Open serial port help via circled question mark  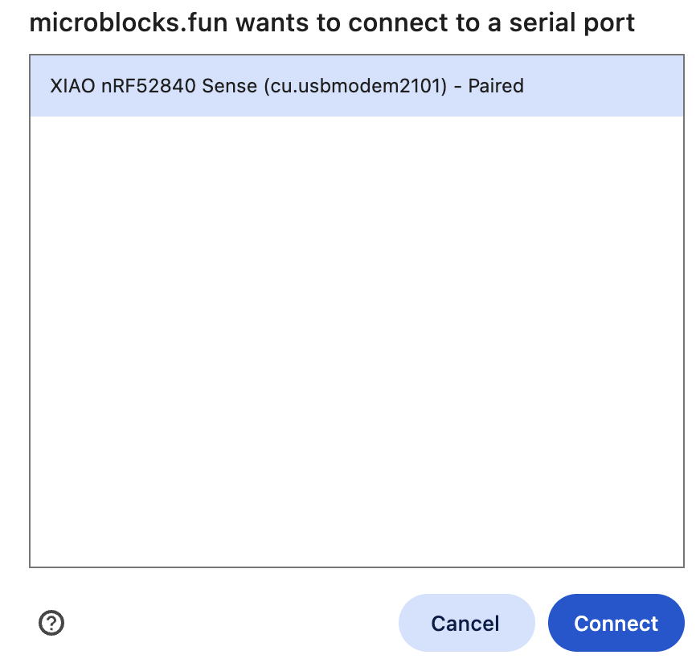51,623
